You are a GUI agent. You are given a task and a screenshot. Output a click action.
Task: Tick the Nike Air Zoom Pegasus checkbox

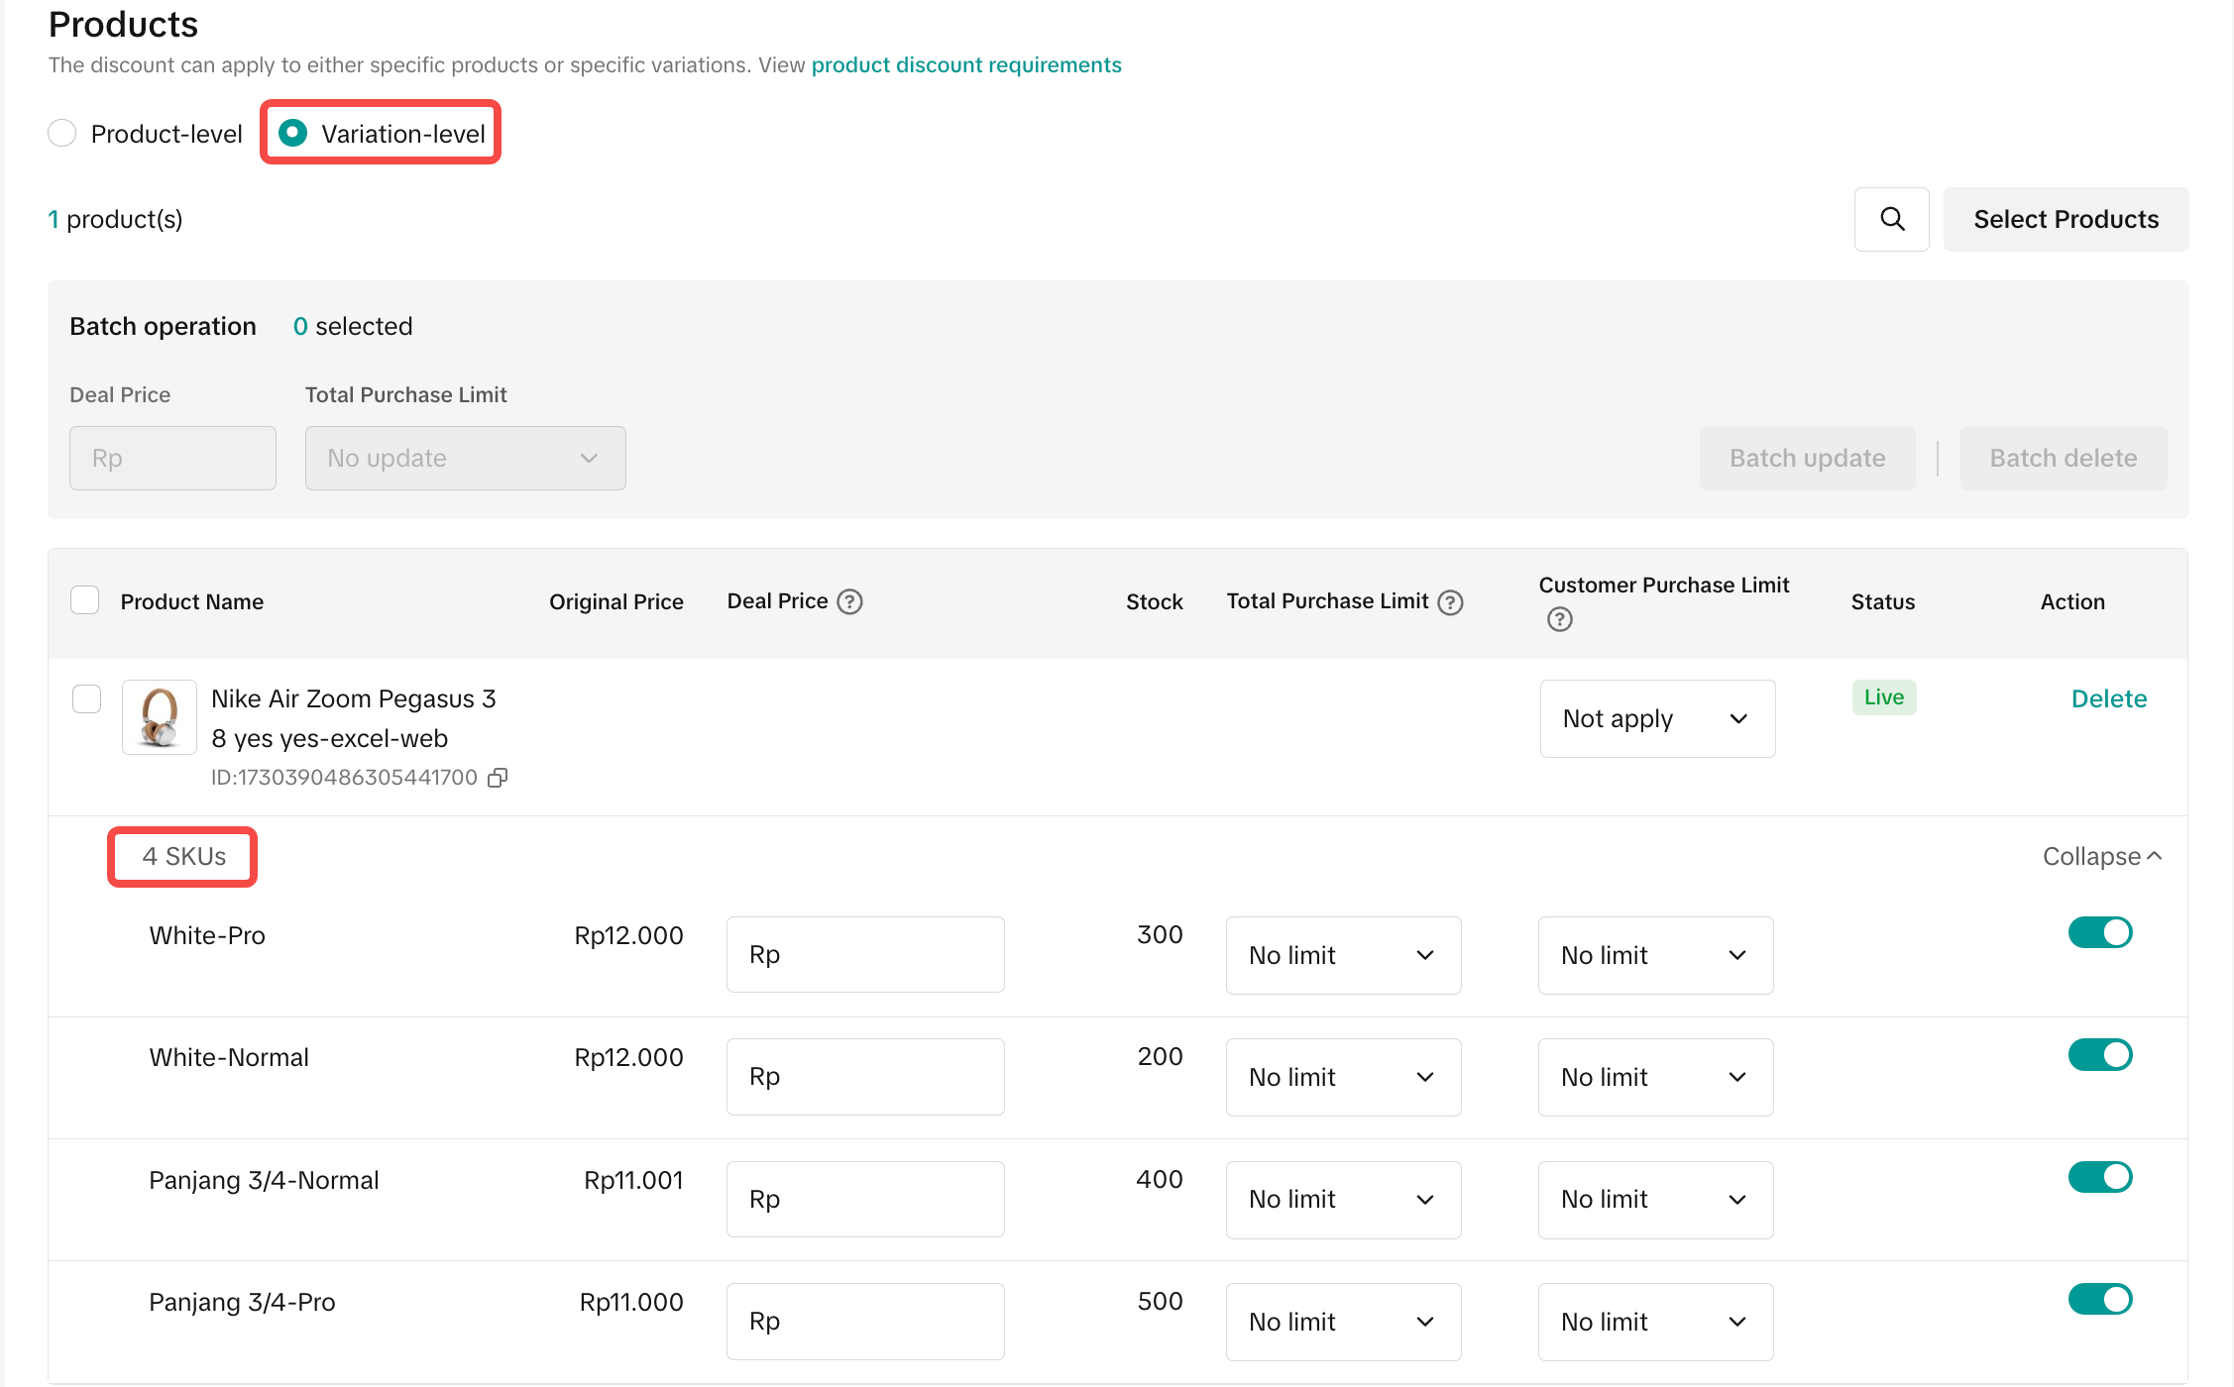tap(87, 698)
